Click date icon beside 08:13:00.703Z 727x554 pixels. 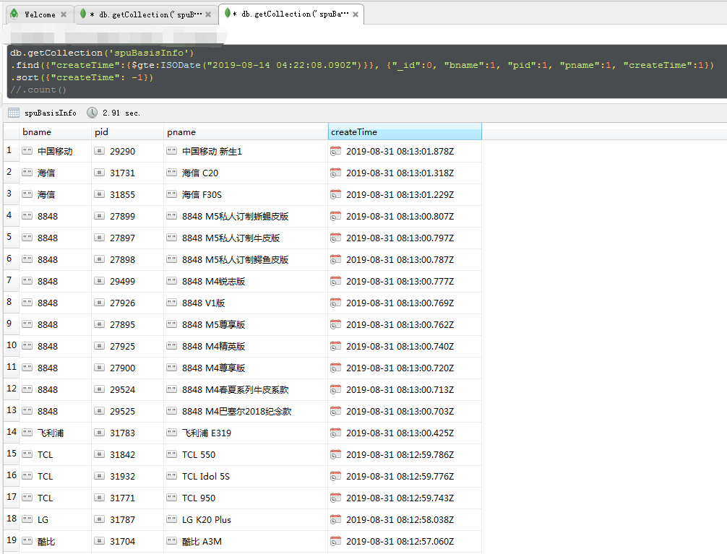point(336,411)
